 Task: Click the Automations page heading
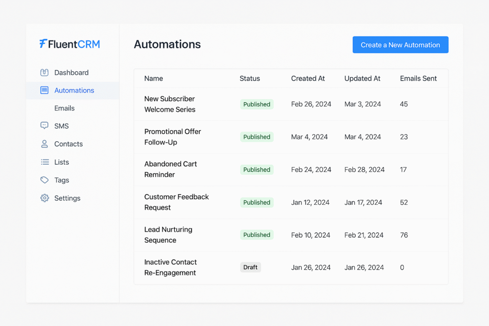point(168,44)
